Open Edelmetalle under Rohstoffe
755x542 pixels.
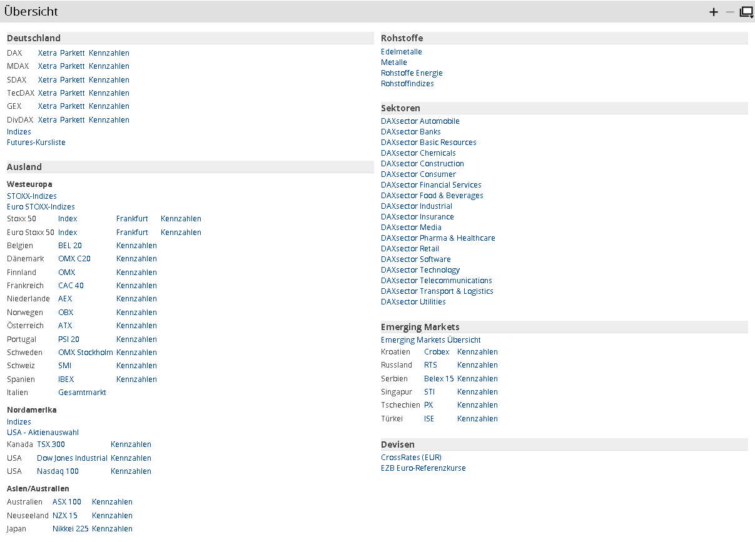click(401, 52)
